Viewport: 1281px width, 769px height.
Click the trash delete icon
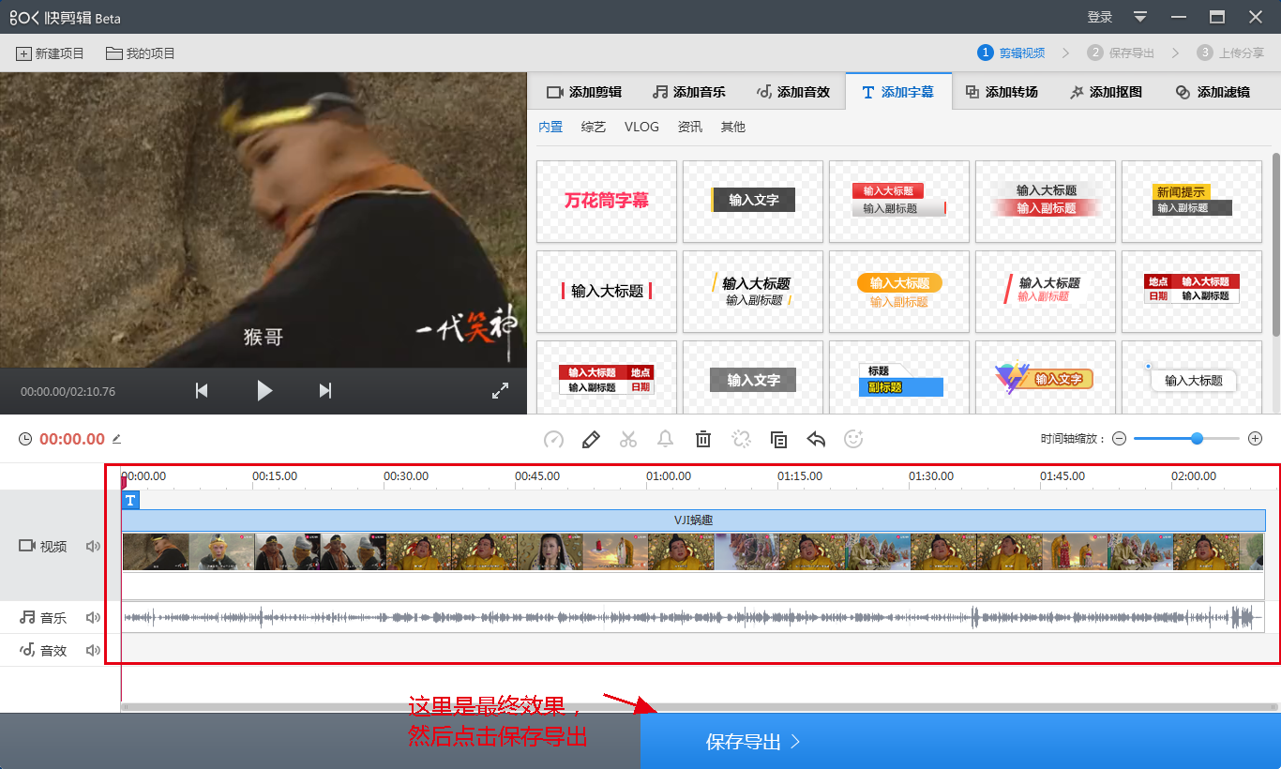click(703, 439)
